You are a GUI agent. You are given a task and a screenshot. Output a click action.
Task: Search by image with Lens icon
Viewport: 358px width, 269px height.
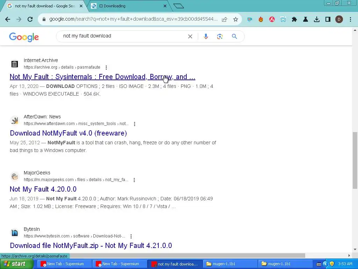[220, 36]
